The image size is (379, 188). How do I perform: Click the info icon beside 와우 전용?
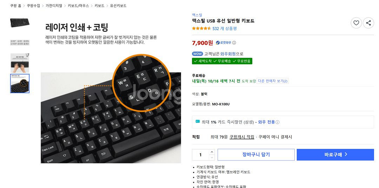[x=278, y=122]
